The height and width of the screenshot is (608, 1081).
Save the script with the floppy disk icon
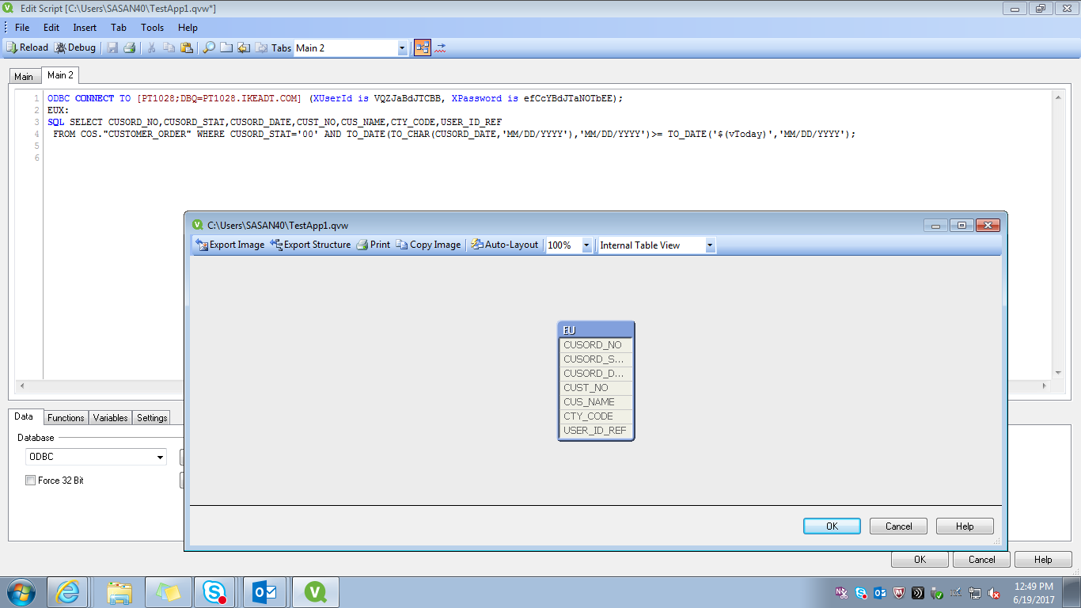[x=112, y=47]
